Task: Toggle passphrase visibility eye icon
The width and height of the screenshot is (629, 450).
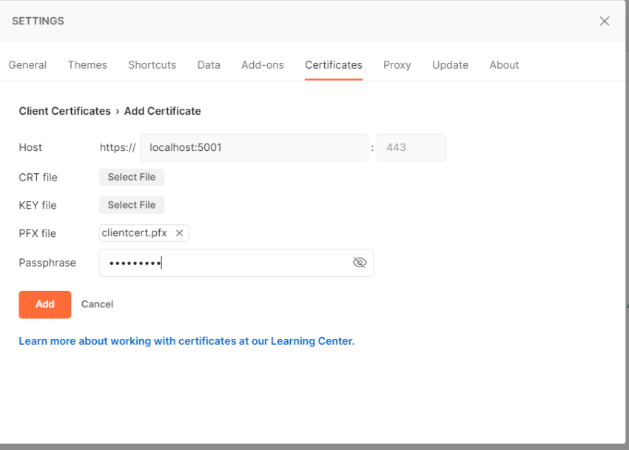Action: click(360, 263)
